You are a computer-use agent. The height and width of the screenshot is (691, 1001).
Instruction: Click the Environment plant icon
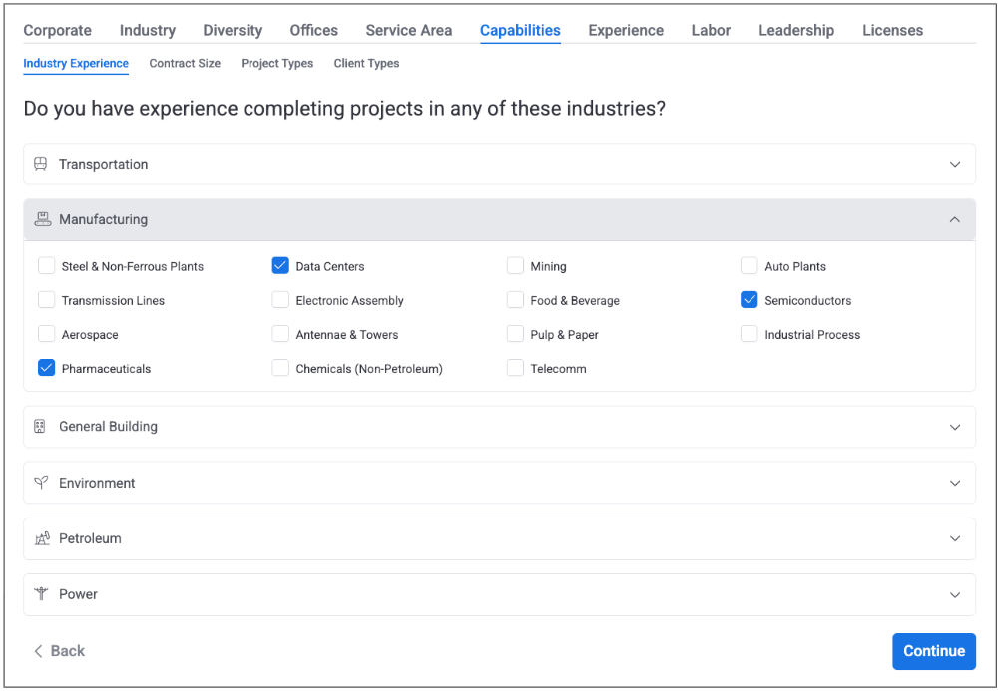pos(41,483)
